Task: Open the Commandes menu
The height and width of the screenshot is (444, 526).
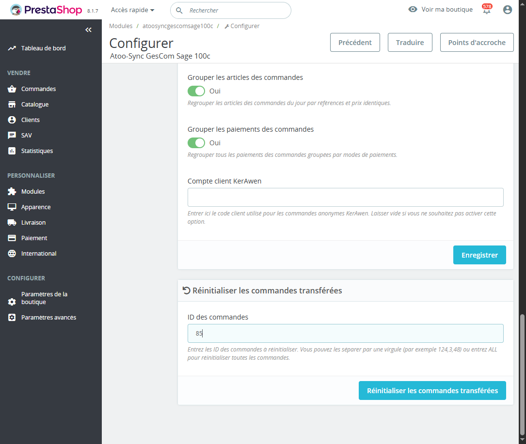Action: (39, 89)
